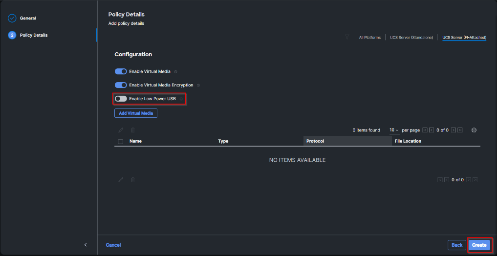Image resolution: width=497 pixels, height=256 pixels.
Task: Click info icon beside Enable Low Power USB
Action: click(181, 99)
